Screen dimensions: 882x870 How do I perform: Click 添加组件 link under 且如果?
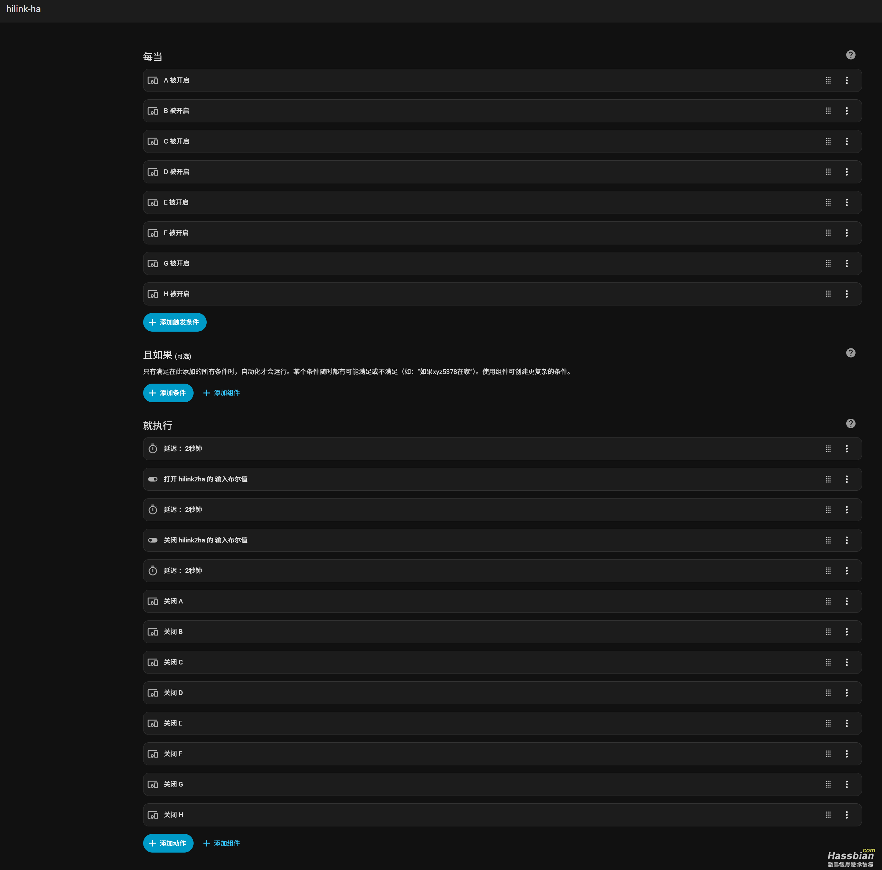coord(221,393)
